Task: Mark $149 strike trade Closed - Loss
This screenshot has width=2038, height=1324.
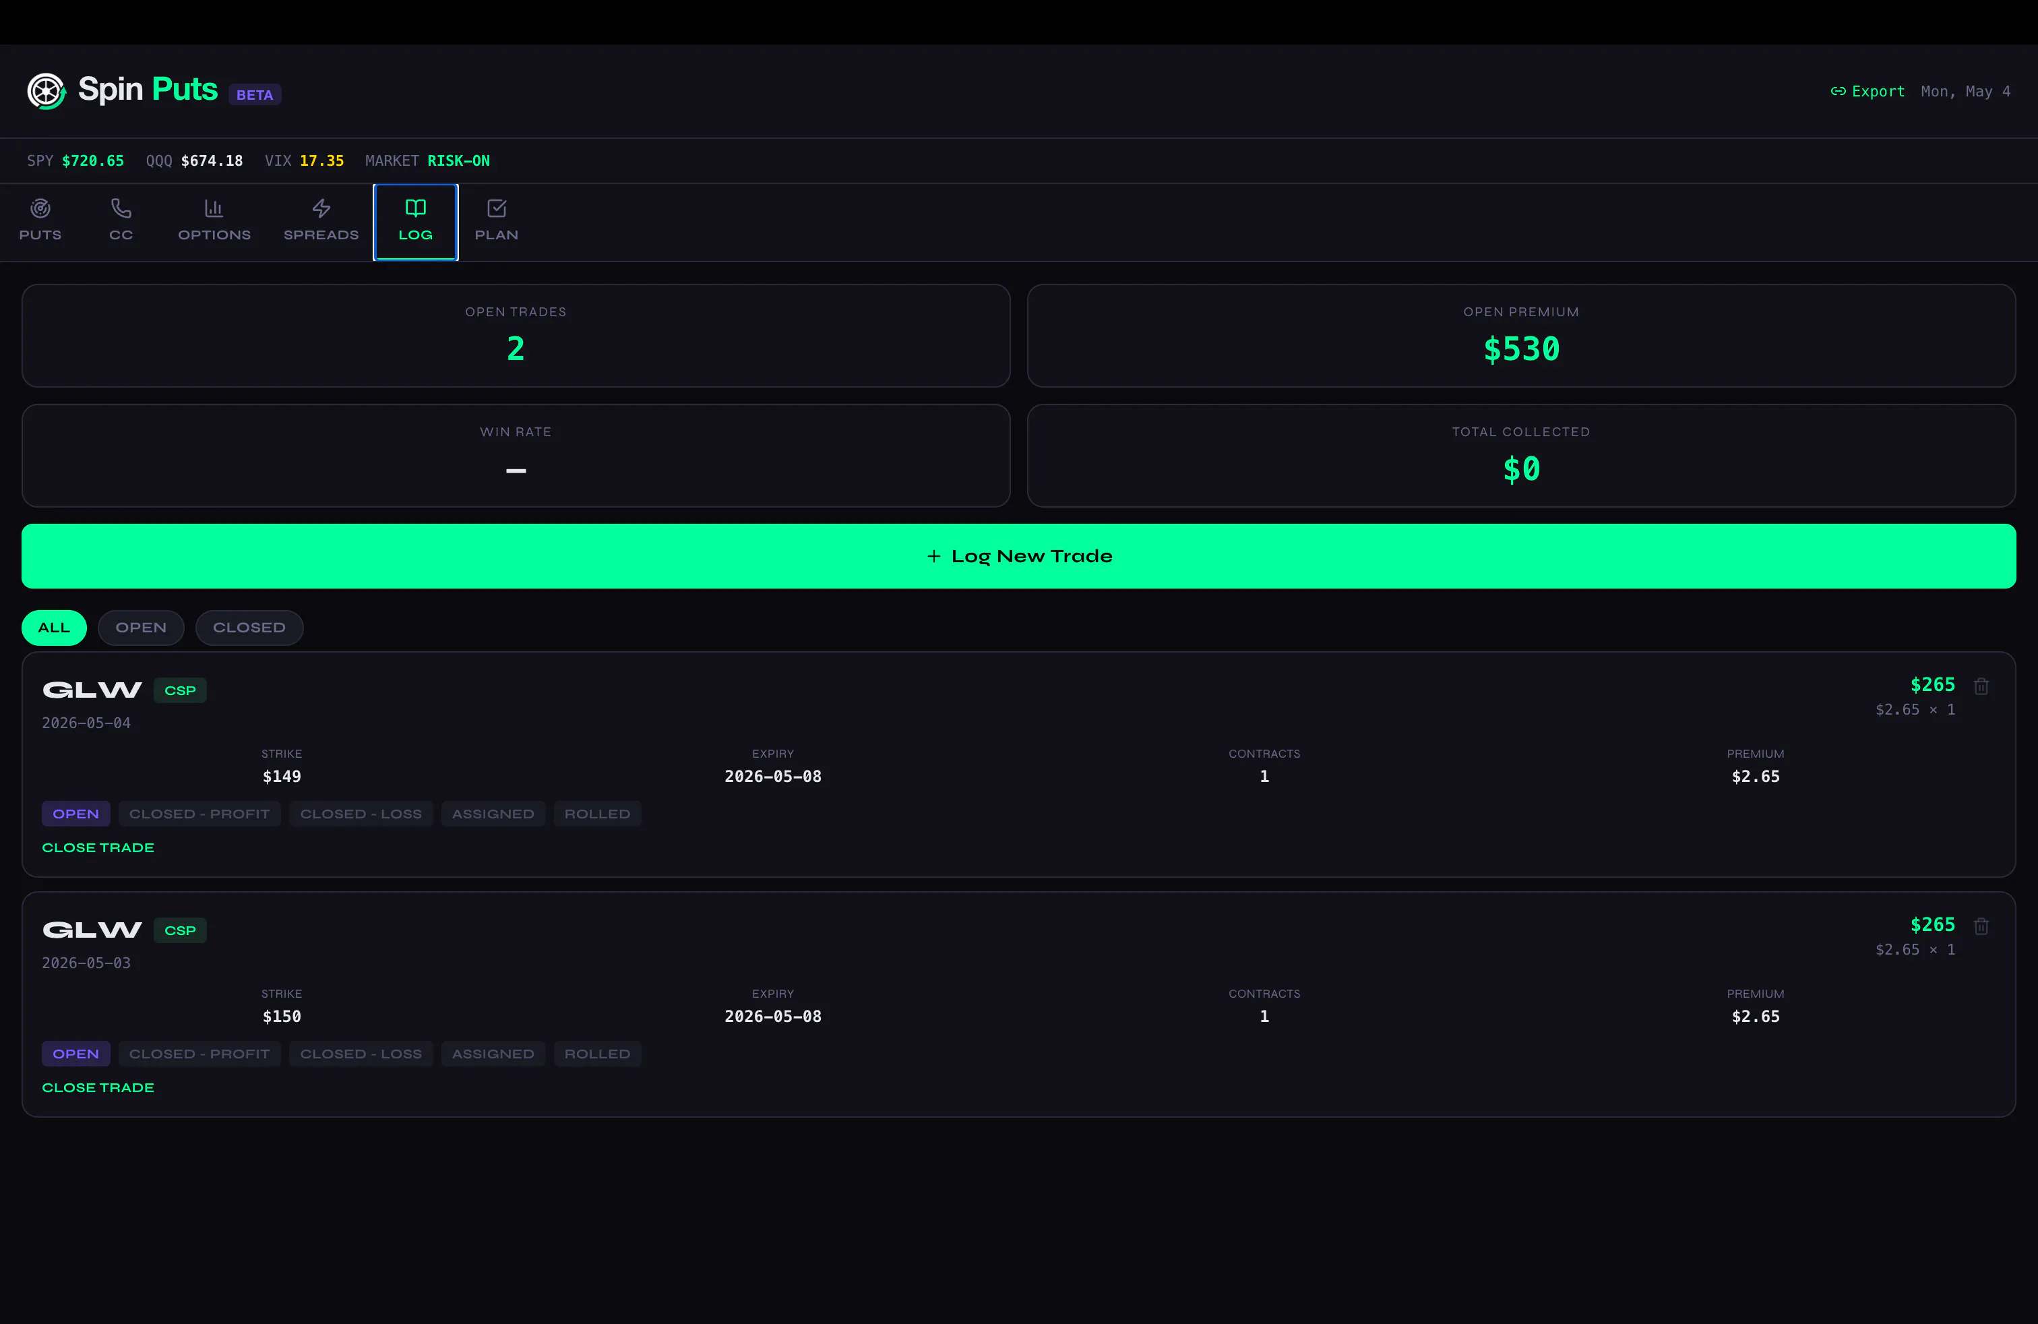Action: (x=361, y=814)
